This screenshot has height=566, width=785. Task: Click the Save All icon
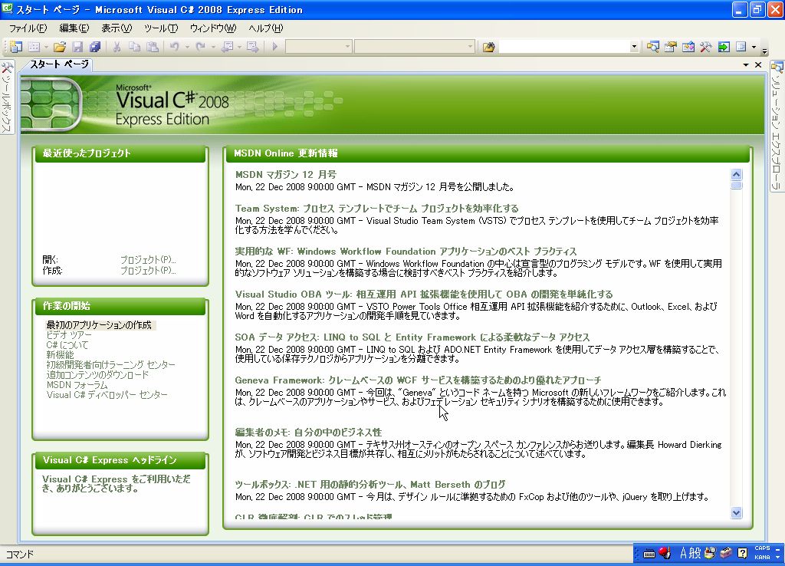click(x=95, y=47)
